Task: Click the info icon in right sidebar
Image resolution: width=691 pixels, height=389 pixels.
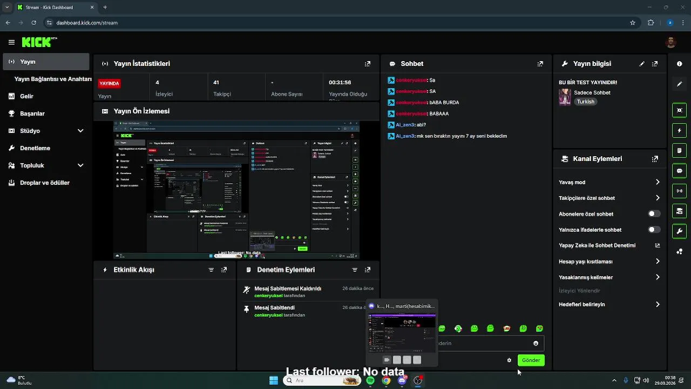Action: pyautogui.click(x=679, y=64)
